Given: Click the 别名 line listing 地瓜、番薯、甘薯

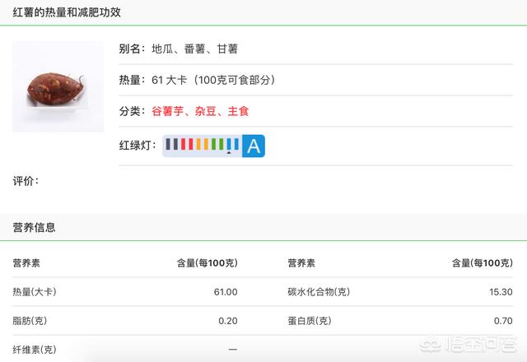Looking at the screenshot, I should (x=178, y=49).
